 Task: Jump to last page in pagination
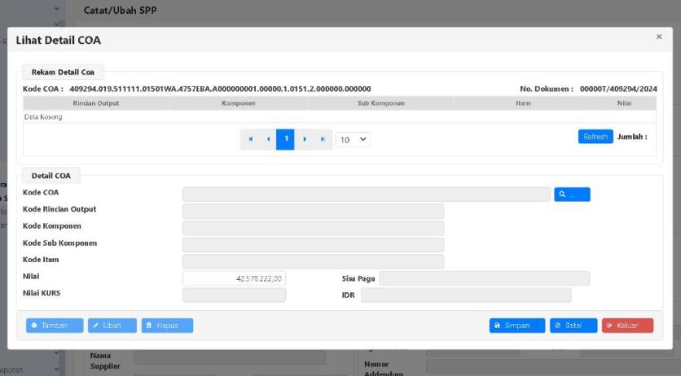(x=323, y=139)
